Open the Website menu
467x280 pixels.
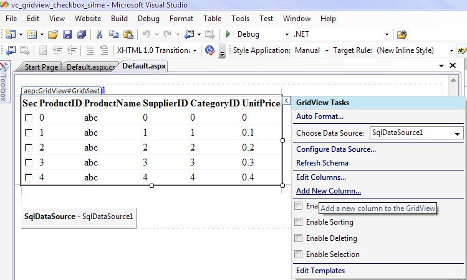coord(88,19)
